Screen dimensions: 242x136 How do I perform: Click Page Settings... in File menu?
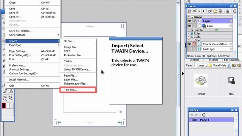click(33, 51)
